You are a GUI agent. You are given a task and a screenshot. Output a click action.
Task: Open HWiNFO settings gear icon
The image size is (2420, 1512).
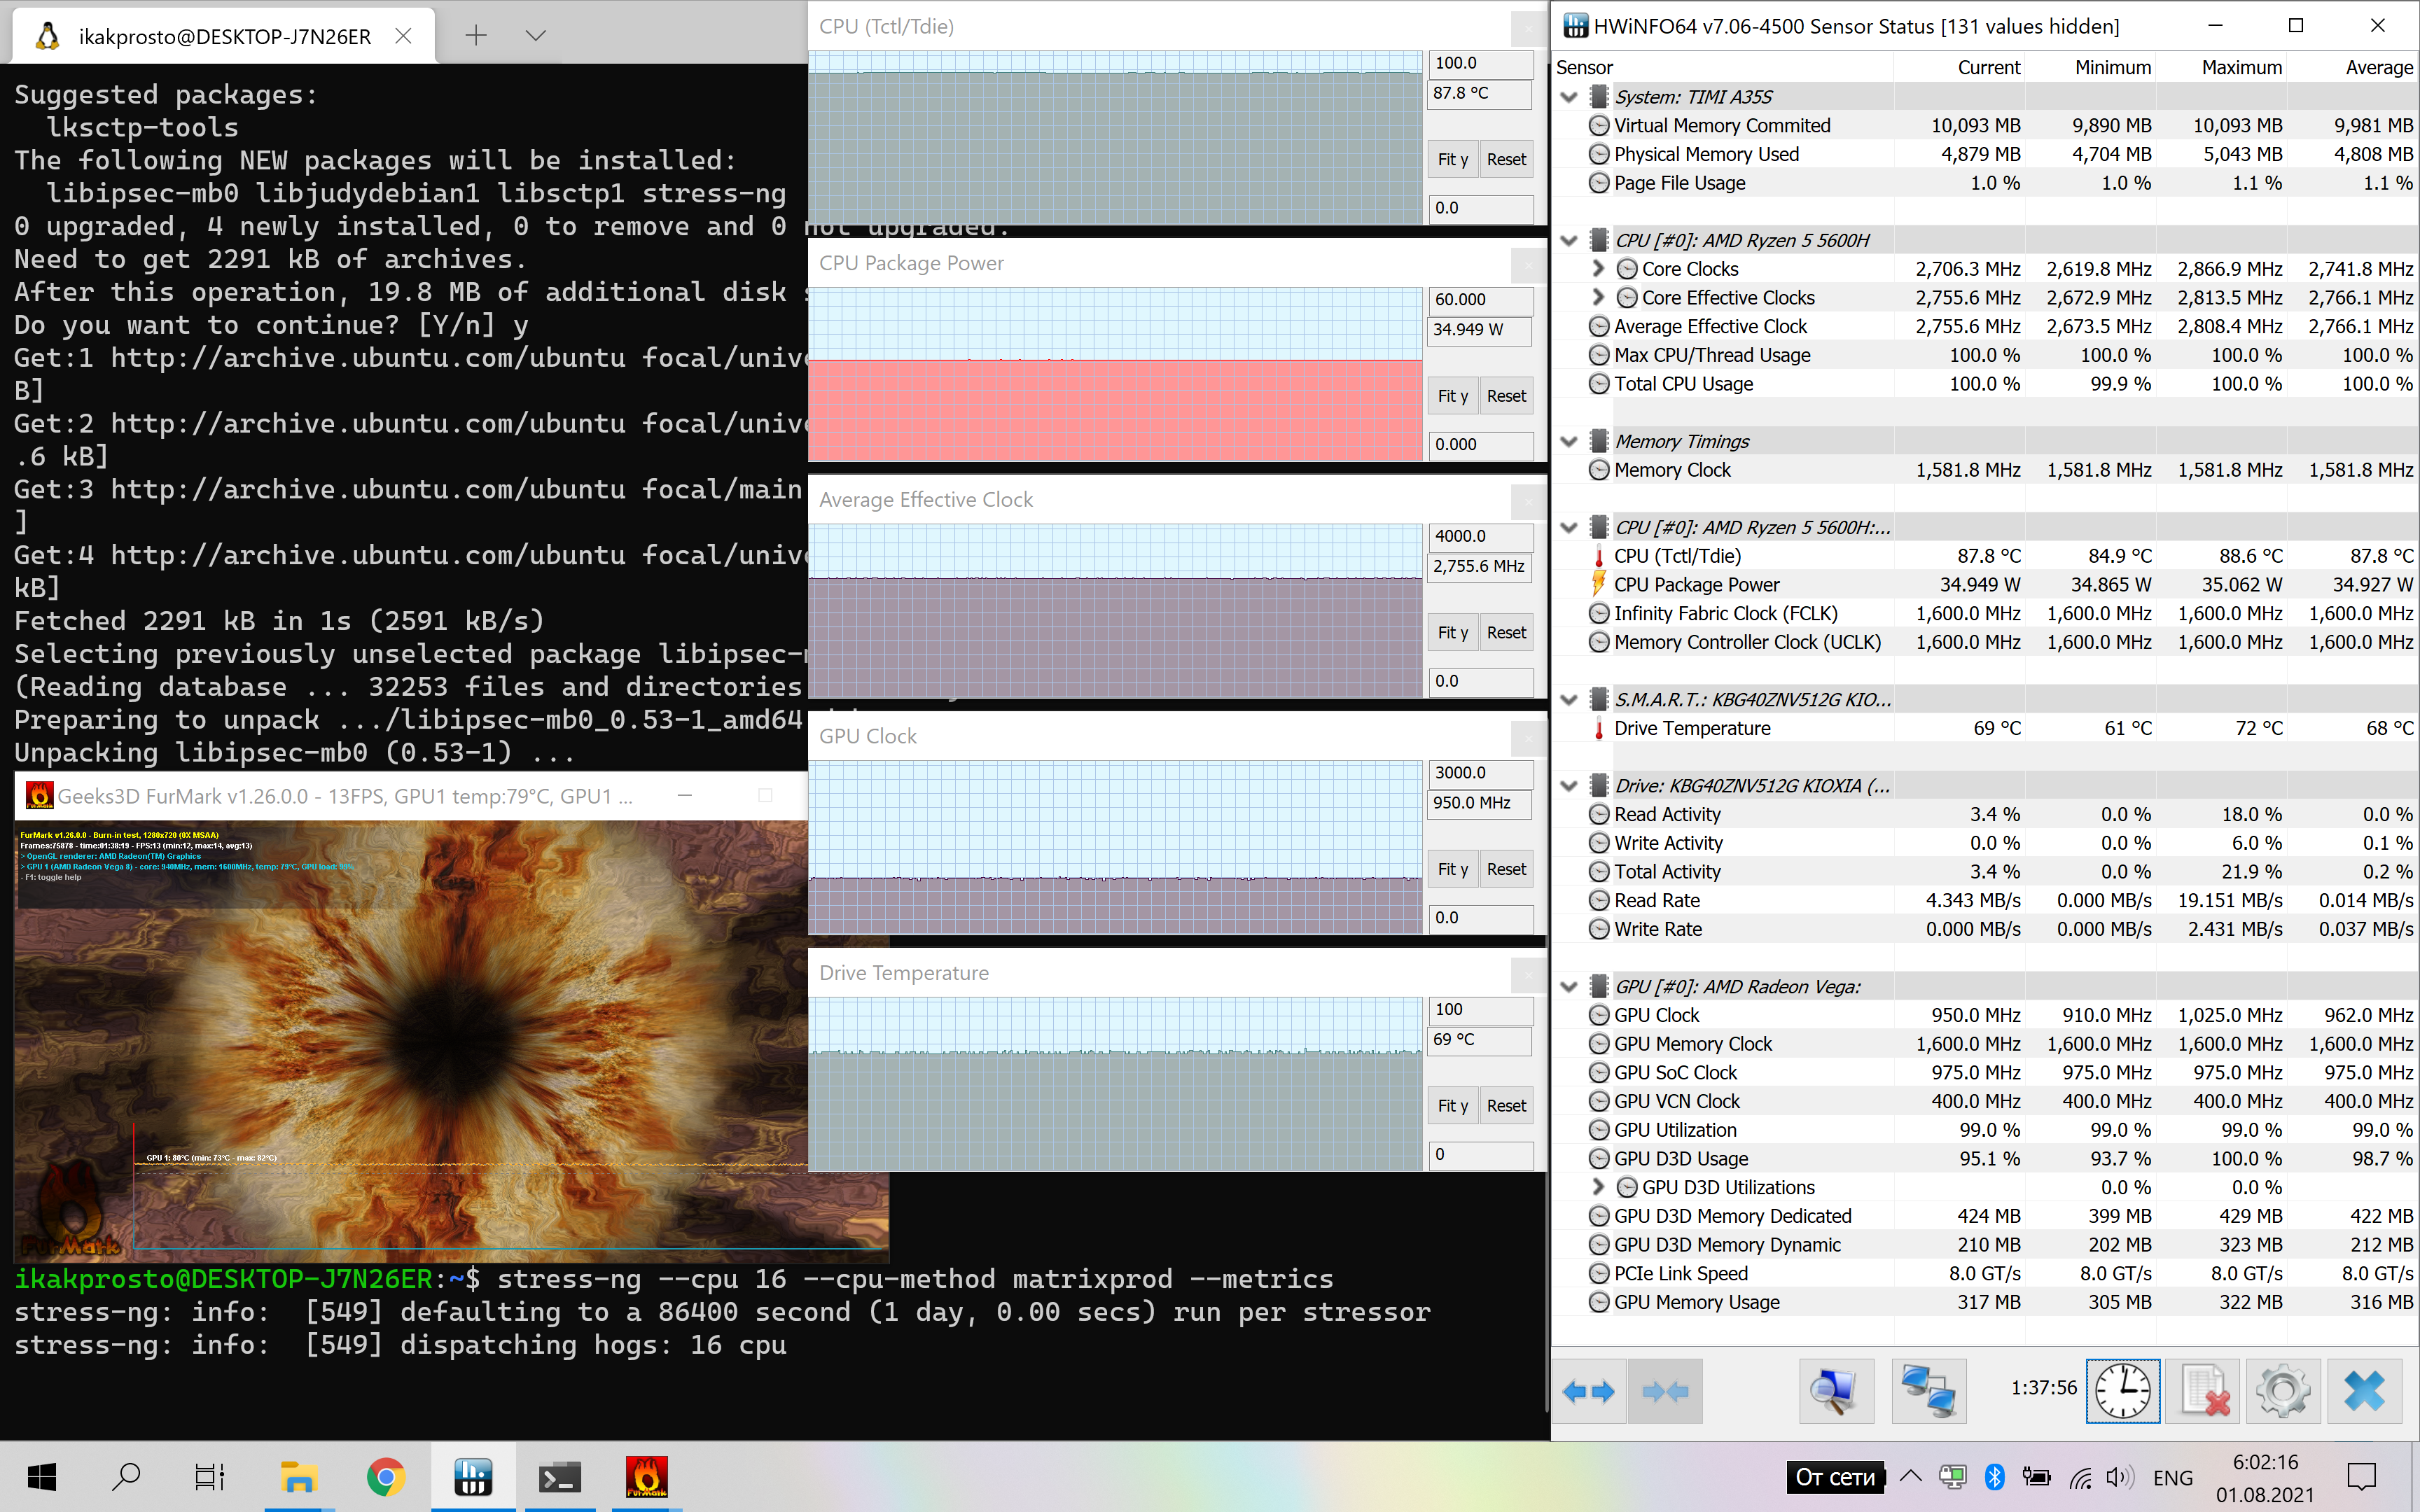point(2283,1391)
